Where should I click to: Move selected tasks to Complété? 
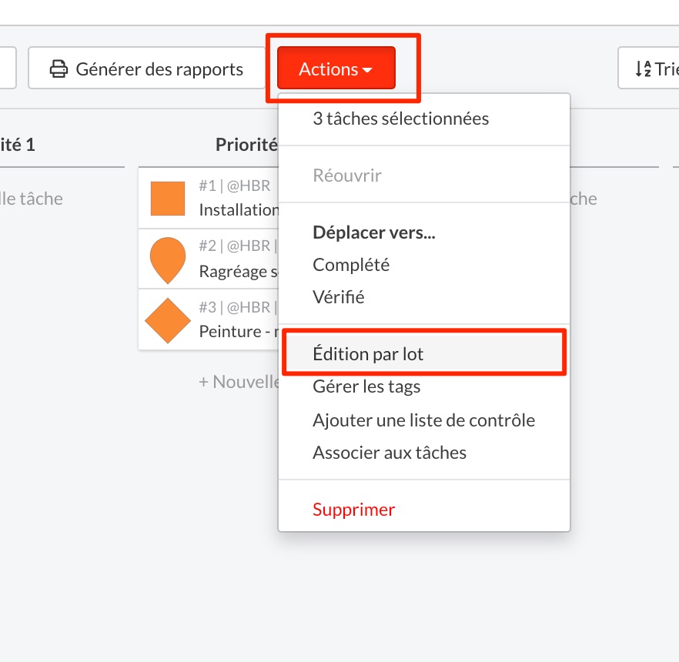tap(351, 265)
